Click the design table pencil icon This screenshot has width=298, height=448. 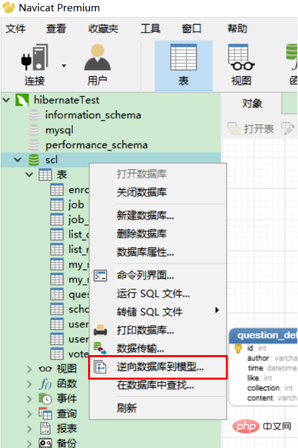[288, 128]
